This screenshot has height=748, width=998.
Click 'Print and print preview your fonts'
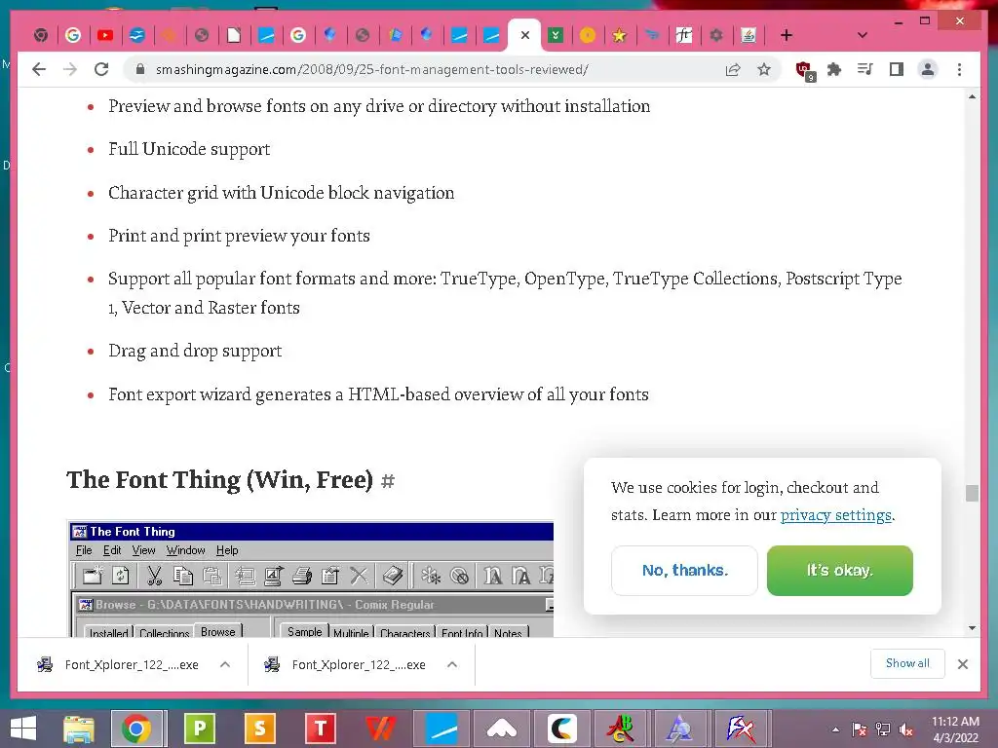(239, 236)
